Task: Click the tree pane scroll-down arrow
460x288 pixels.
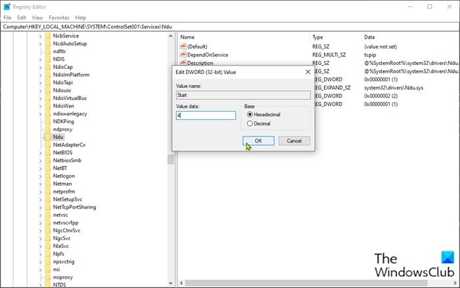Action: (171, 283)
